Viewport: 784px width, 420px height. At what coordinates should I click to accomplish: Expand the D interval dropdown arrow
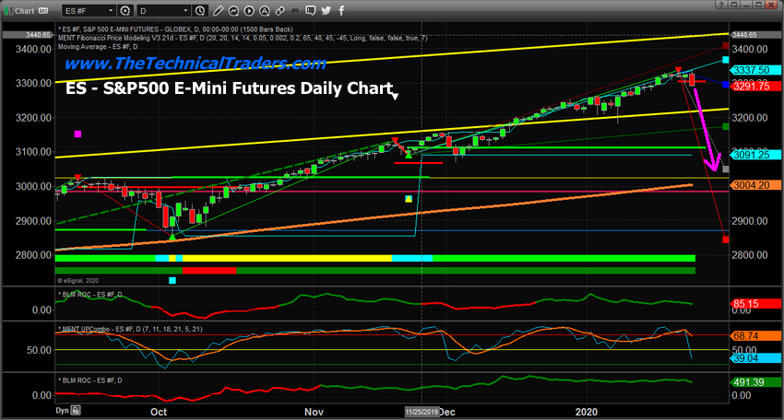point(185,10)
